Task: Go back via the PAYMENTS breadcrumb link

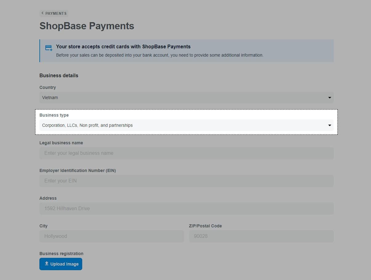Action: coord(56,14)
